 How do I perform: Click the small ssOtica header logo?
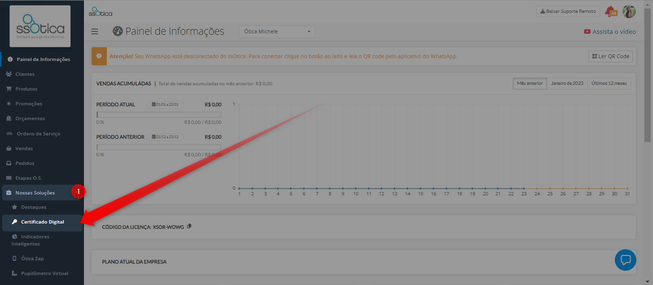[101, 11]
